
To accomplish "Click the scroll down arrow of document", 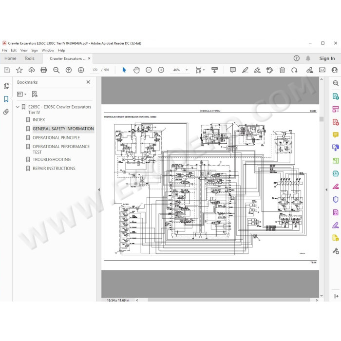I will coord(322,296).
